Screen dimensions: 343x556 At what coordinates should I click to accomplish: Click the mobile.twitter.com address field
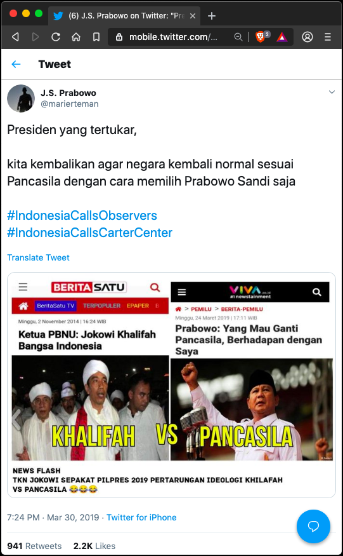coord(173,37)
